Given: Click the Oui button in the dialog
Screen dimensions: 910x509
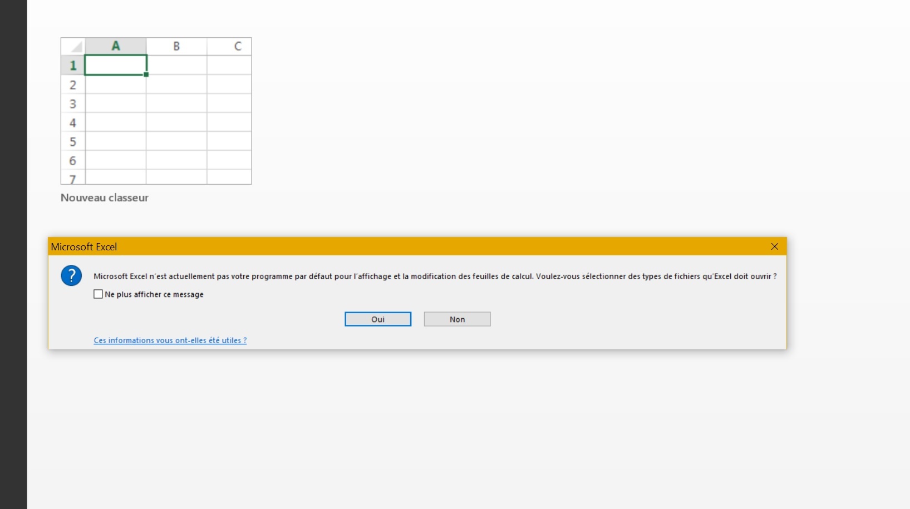Looking at the screenshot, I should coord(378,319).
